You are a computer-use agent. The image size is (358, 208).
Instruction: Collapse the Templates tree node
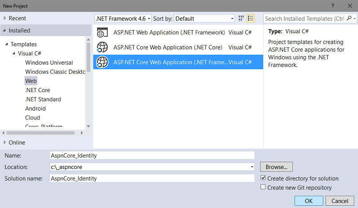(7, 44)
